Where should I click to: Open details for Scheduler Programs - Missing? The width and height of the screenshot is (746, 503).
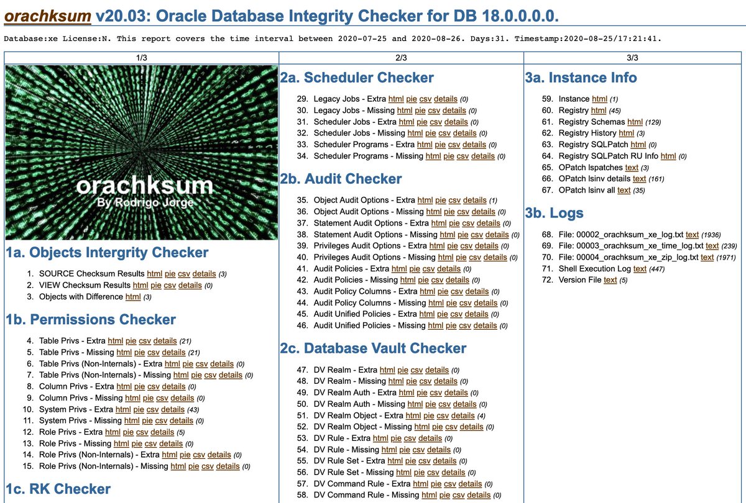(x=484, y=156)
